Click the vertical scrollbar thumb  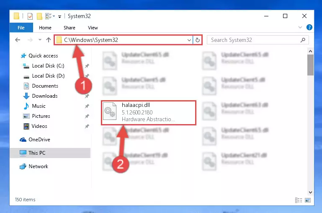pos(310,65)
